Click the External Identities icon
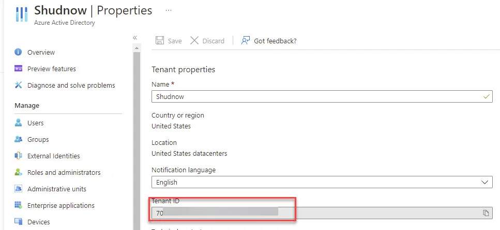 (x=18, y=156)
